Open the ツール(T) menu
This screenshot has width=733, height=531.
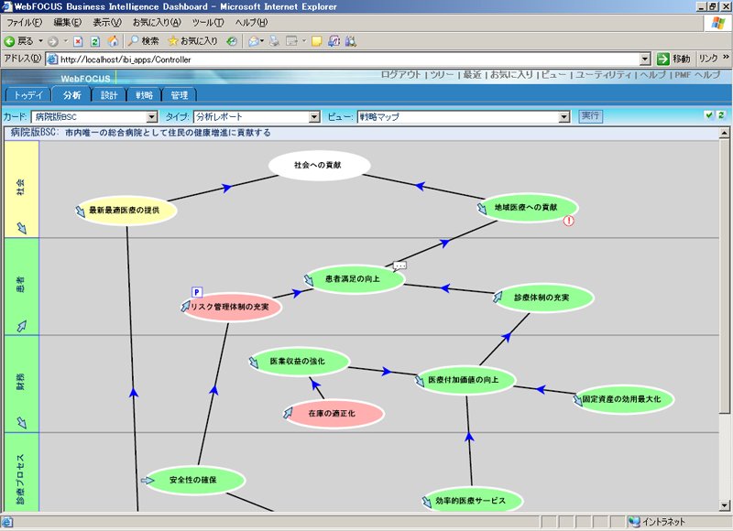[208, 22]
